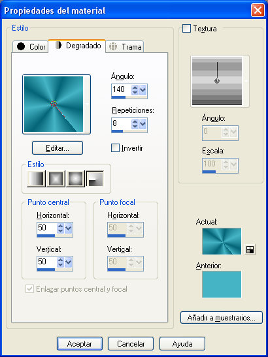Open the Repeticiones value dropdown
The width and height of the screenshot is (268, 357).
pos(142,124)
